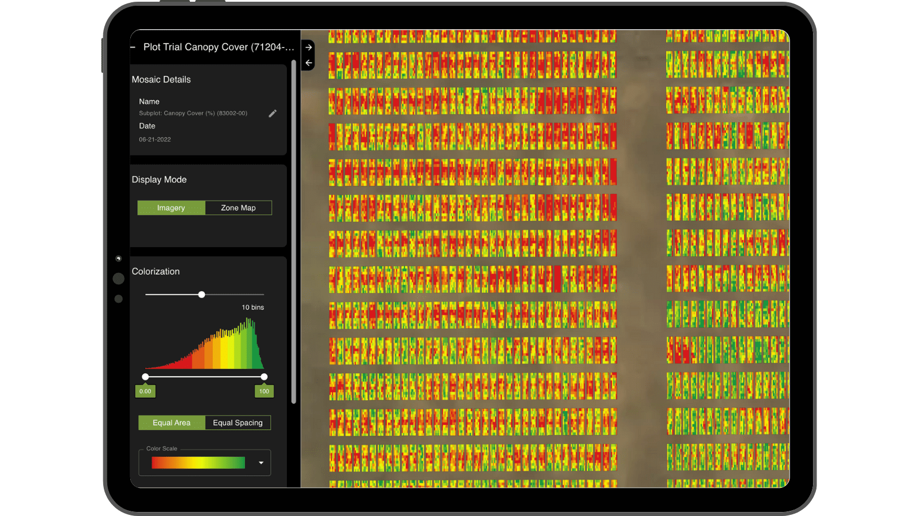
Task: Click the date value '06-21-2022'
Action: [155, 139]
